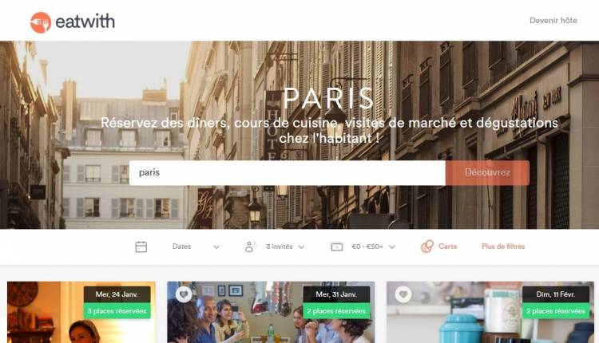The image size is (599, 343).
Task: Click the 3 places réservées green badge
Action: click(x=117, y=311)
